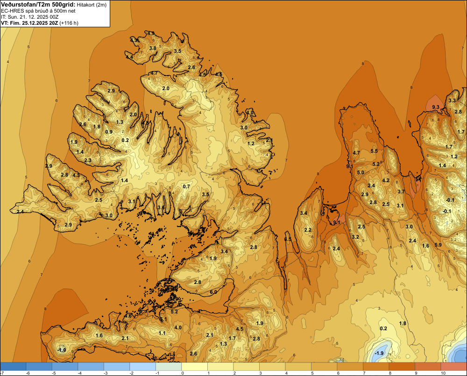
Task: Click the 3.2 temperature value
Action: click(x=355, y=237)
